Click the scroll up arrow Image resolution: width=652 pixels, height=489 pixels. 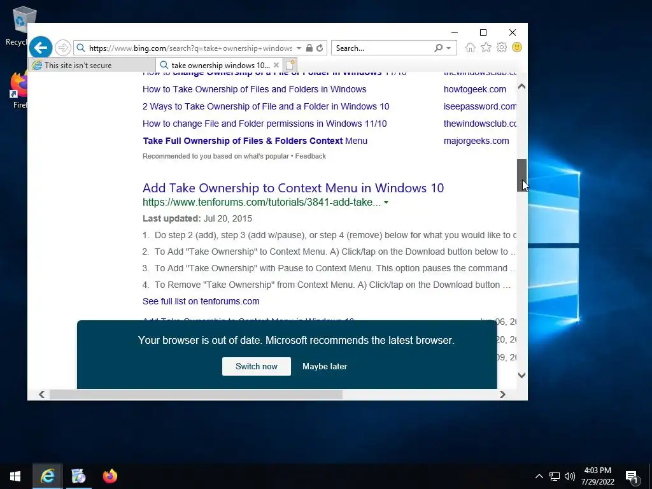coord(522,87)
